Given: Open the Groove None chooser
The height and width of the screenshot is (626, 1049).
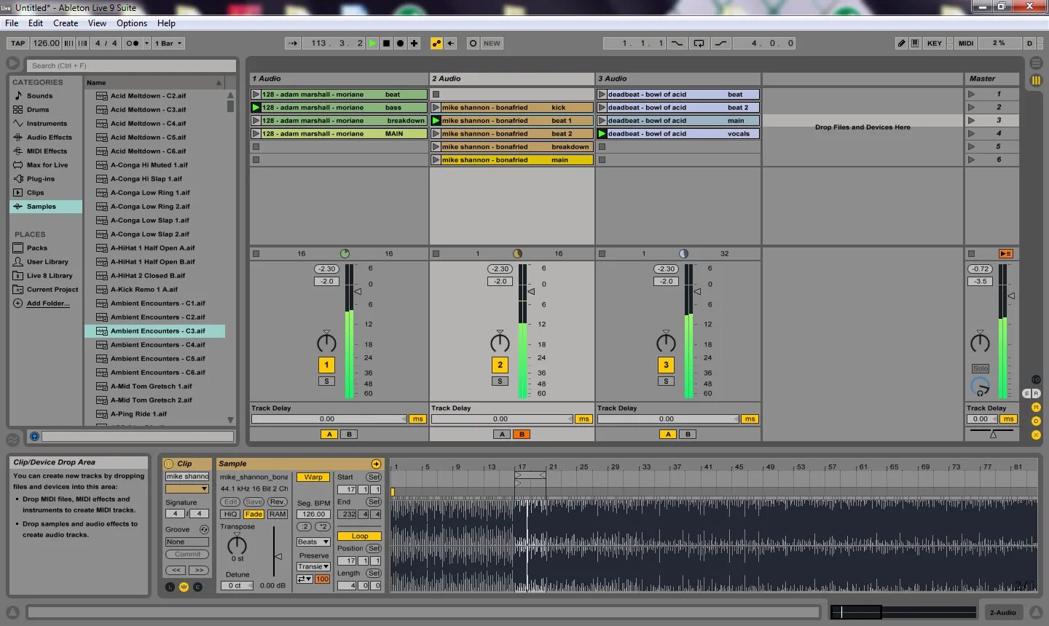Looking at the screenshot, I should point(187,542).
